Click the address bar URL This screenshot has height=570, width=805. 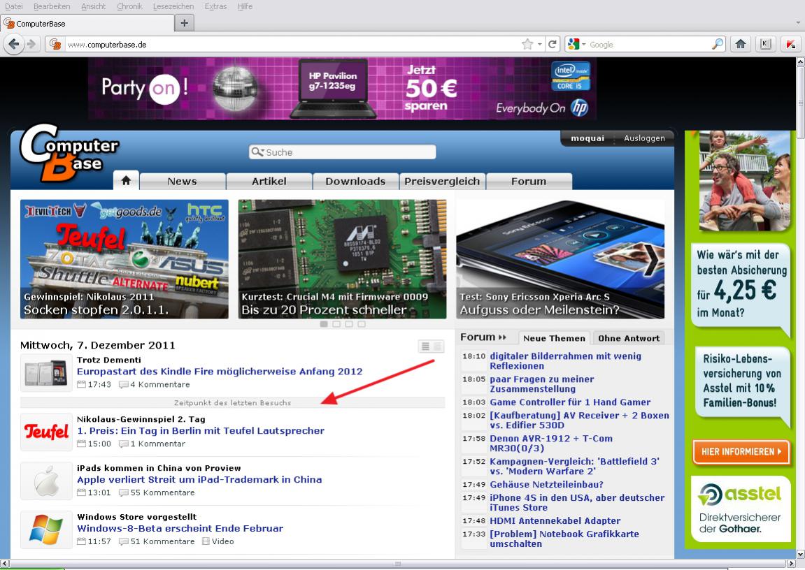click(107, 45)
